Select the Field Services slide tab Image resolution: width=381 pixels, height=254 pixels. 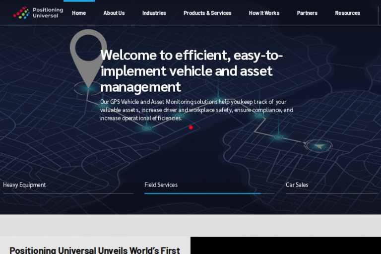(161, 185)
